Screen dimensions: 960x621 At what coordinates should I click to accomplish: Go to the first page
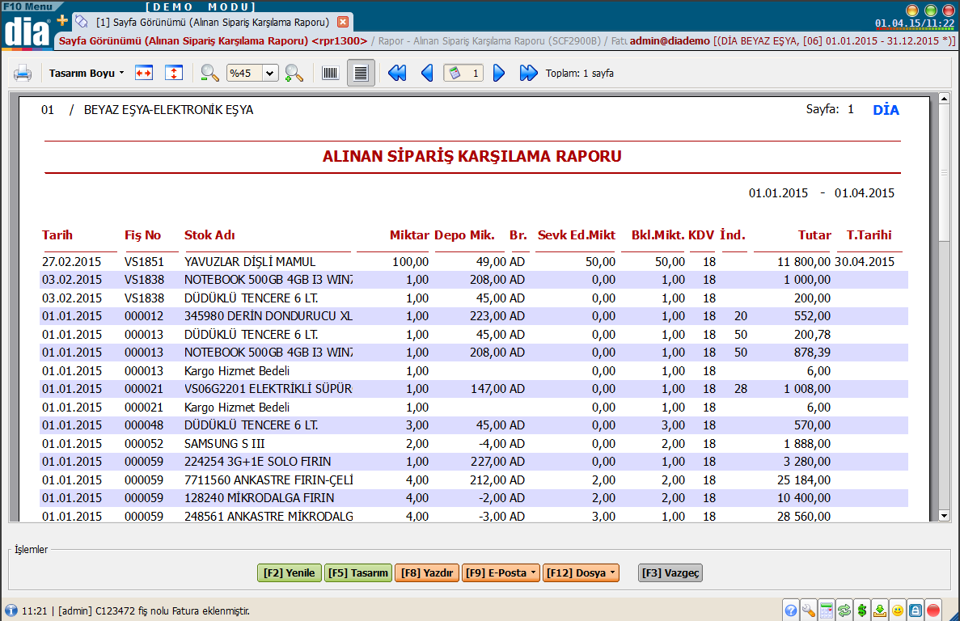(x=397, y=74)
